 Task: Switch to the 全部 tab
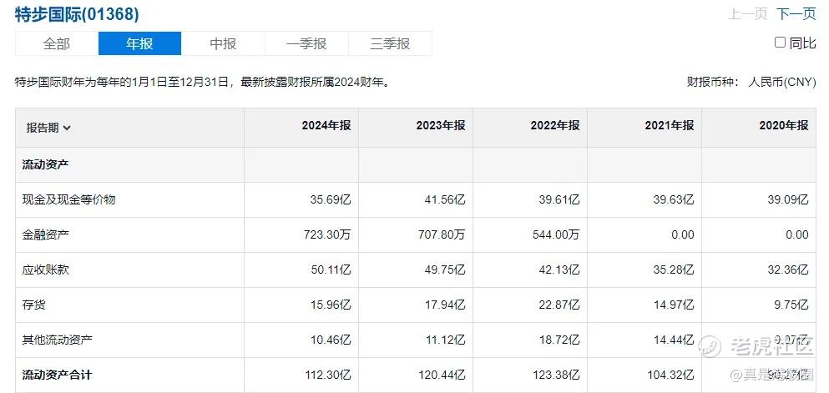(x=57, y=43)
